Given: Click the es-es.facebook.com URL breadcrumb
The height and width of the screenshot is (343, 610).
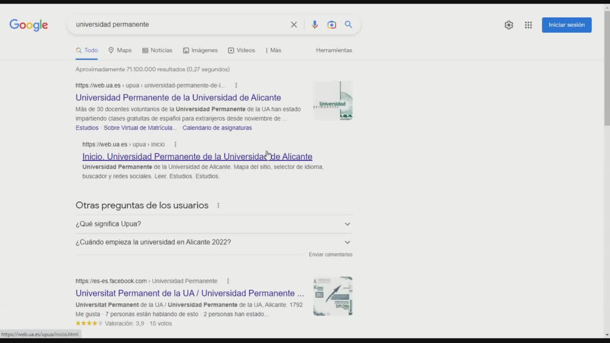Looking at the screenshot, I should click(x=146, y=281).
